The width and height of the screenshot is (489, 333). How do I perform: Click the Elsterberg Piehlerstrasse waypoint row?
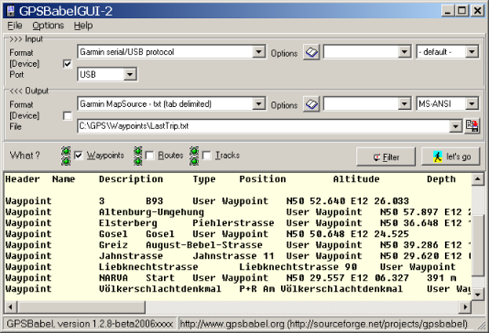237,222
